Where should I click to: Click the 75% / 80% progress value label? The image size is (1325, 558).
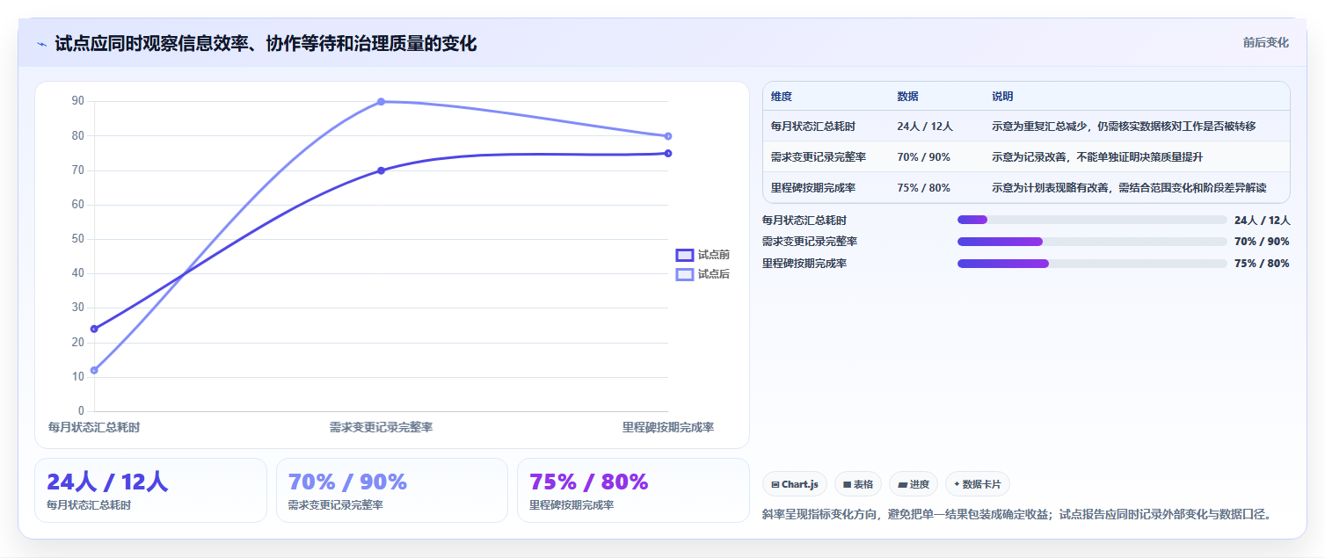tap(1262, 264)
